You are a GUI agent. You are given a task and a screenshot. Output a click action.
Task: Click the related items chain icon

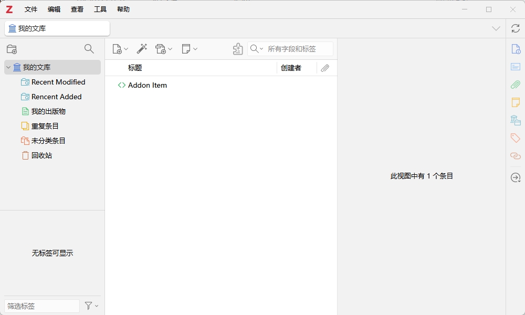pyautogui.click(x=515, y=156)
